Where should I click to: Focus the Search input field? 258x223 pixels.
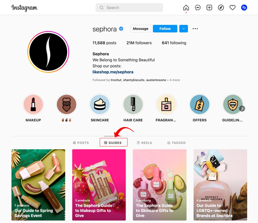pyautogui.click(x=129, y=7)
